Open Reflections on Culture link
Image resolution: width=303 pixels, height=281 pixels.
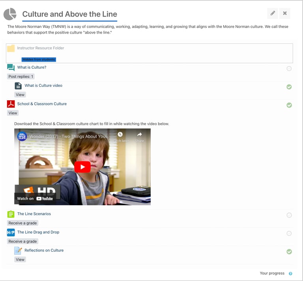44,250
